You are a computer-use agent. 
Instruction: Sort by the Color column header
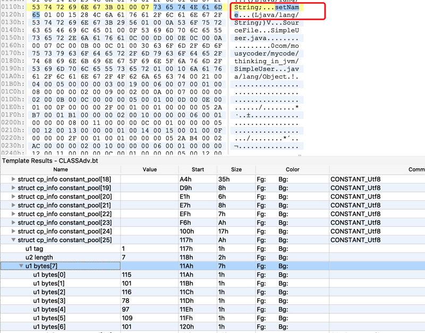tap(293, 169)
